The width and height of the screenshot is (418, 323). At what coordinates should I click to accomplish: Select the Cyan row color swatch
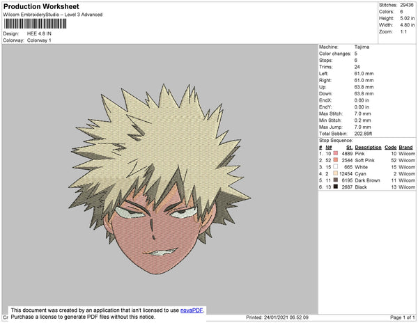(x=336, y=173)
